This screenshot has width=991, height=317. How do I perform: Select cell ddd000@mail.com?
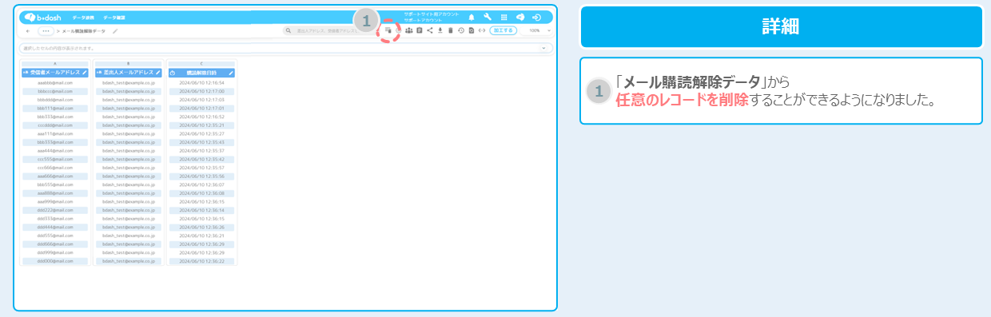(x=55, y=261)
